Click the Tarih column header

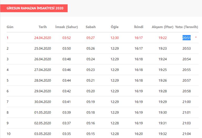coord(42,27)
